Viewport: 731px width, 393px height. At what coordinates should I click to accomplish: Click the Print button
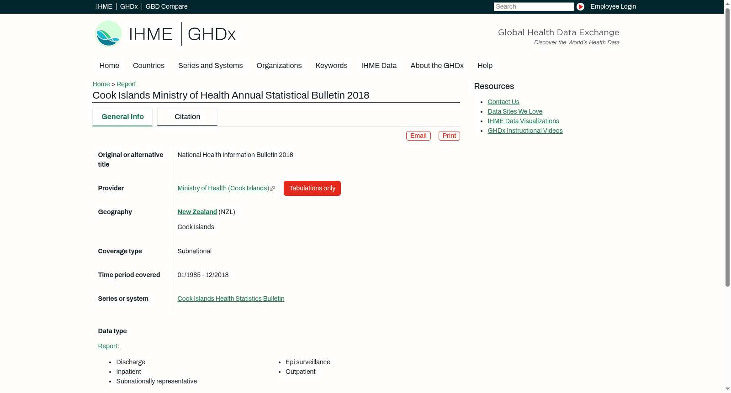449,136
